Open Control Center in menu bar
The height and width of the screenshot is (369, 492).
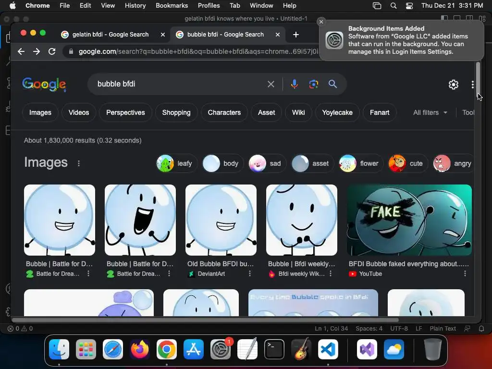click(409, 6)
